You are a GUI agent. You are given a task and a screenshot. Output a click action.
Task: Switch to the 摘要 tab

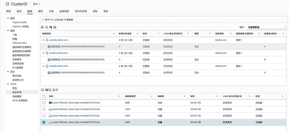click(x=8, y=11)
